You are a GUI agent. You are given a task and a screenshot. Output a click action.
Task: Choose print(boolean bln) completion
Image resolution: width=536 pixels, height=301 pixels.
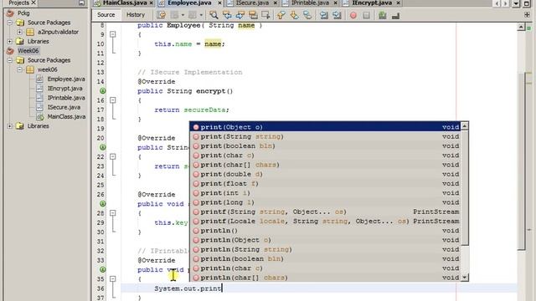point(325,145)
